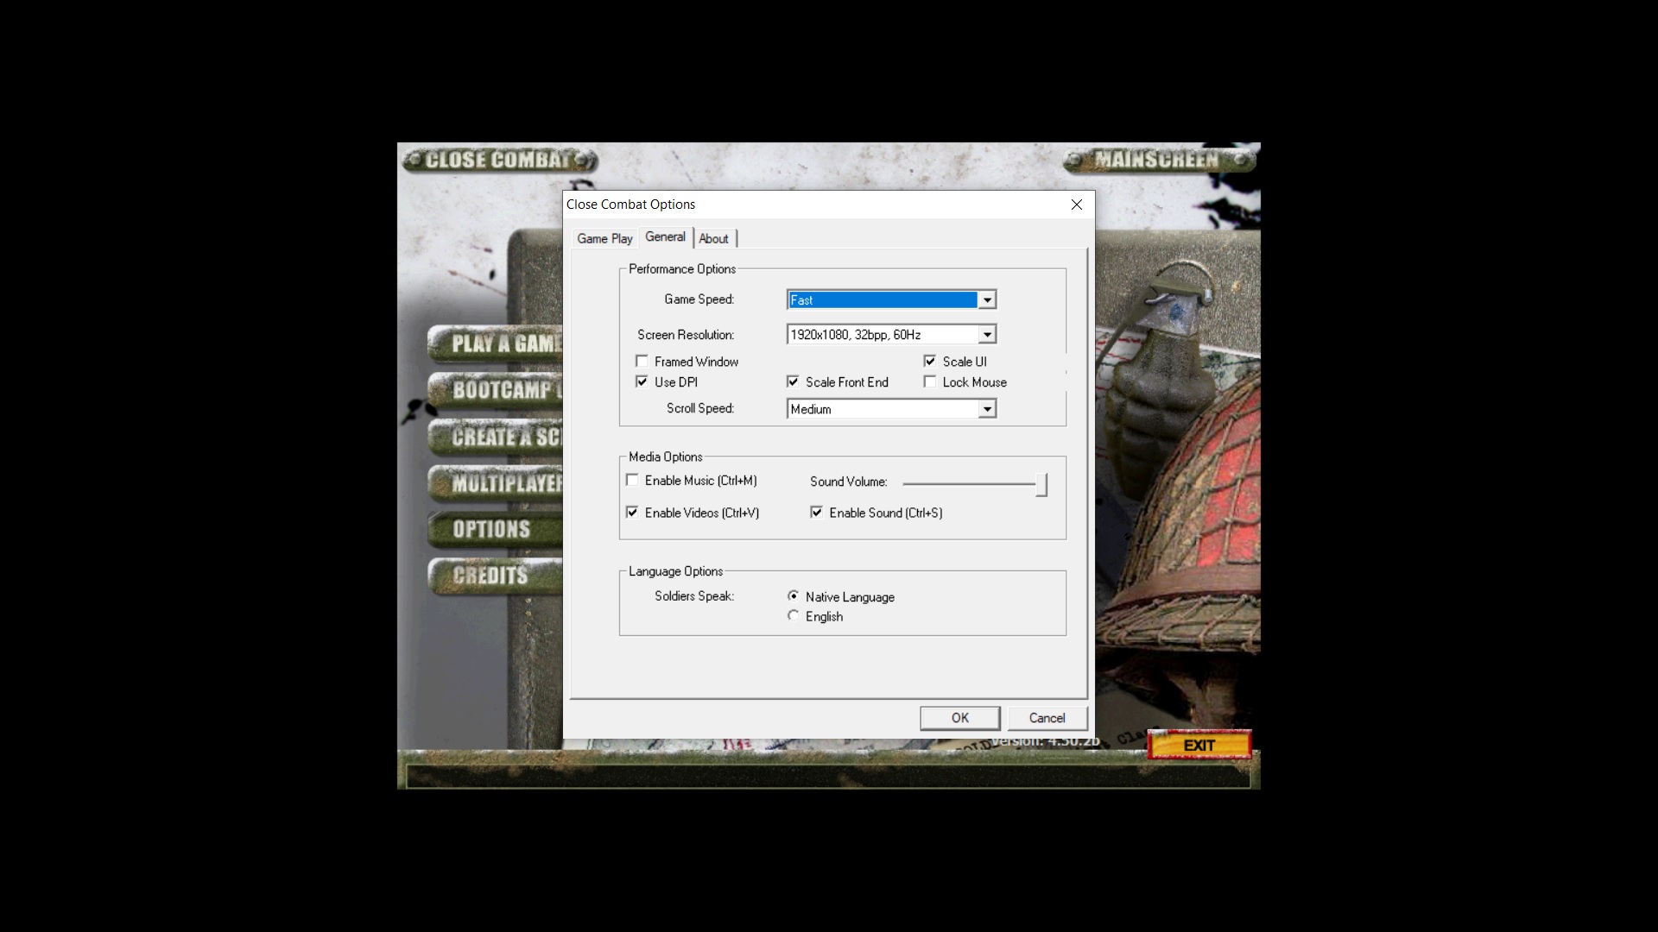The width and height of the screenshot is (1658, 932).
Task: Select English for Soldiers Speak
Action: point(793,616)
